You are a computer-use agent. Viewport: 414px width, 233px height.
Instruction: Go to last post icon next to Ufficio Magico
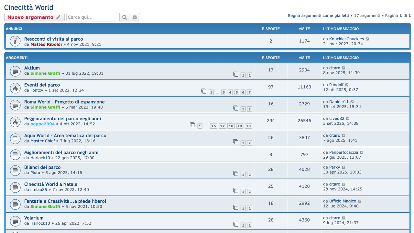coord(359,201)
